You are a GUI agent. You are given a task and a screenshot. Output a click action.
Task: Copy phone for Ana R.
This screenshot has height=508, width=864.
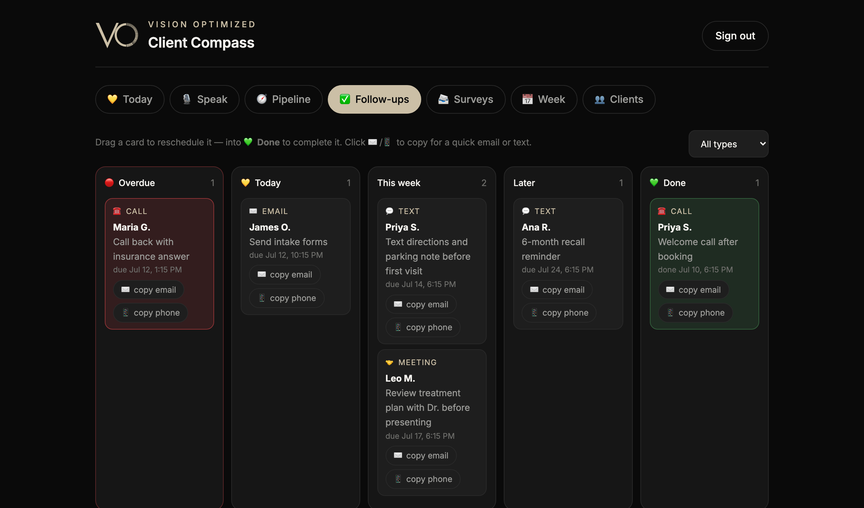(559, 313)
